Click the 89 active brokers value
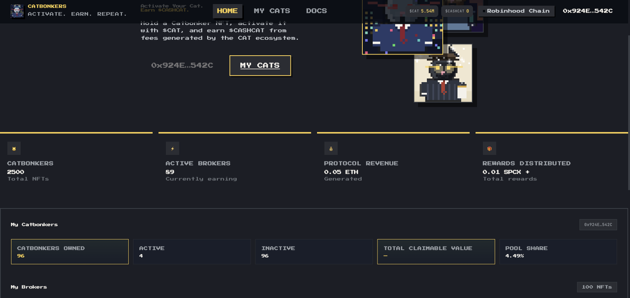The width and height of the screenshot is (630, 298). [x=170, y=172]
